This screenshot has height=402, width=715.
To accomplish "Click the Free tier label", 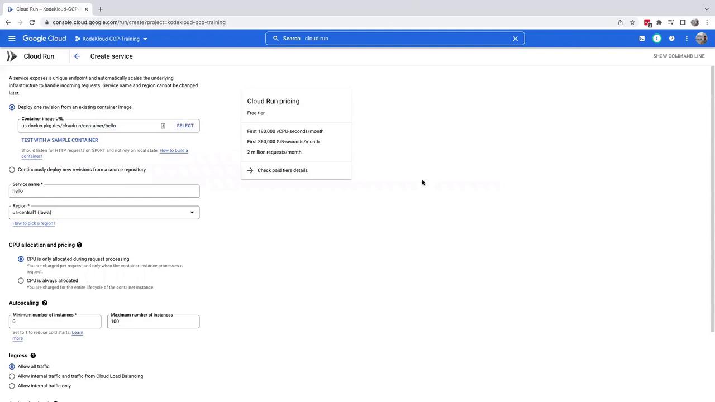I will (256, 113).
